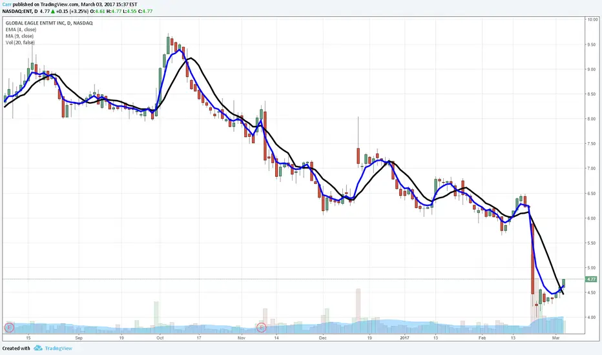Open the TradingView link in footer
The image size is (602, 355).
(58, 348)
